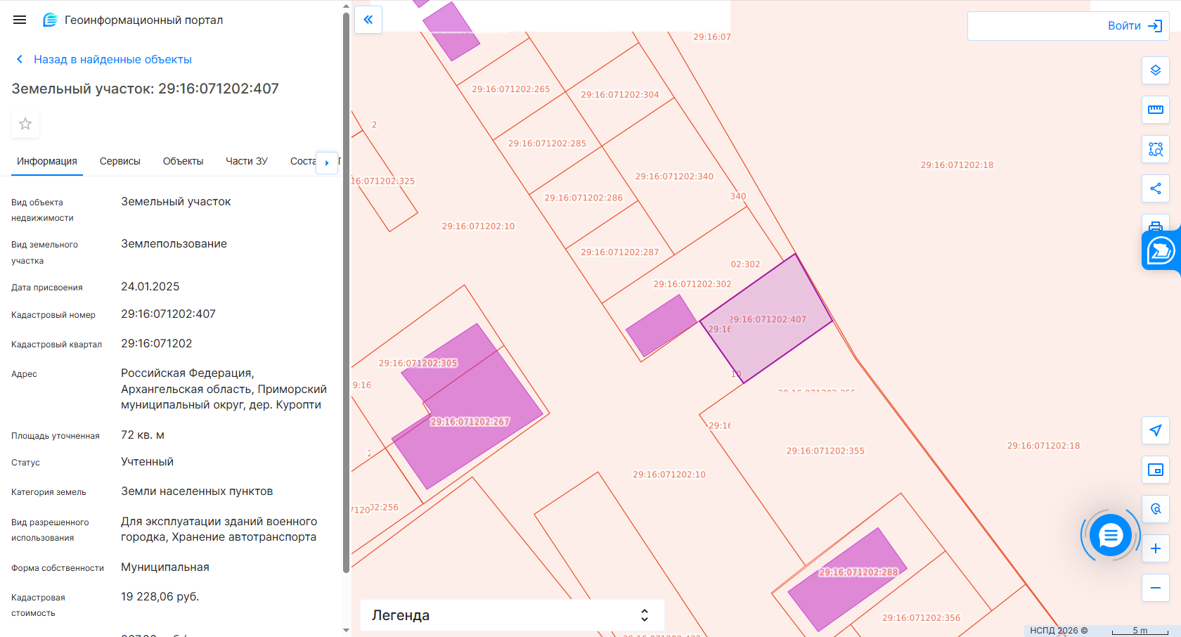Click the map search target icon

pyautogui.click(x=1156, y=509)
